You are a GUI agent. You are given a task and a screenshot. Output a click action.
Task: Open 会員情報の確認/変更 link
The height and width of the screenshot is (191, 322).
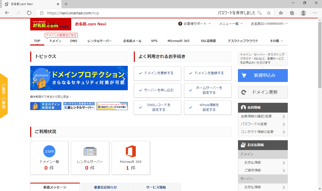(263, 116)
